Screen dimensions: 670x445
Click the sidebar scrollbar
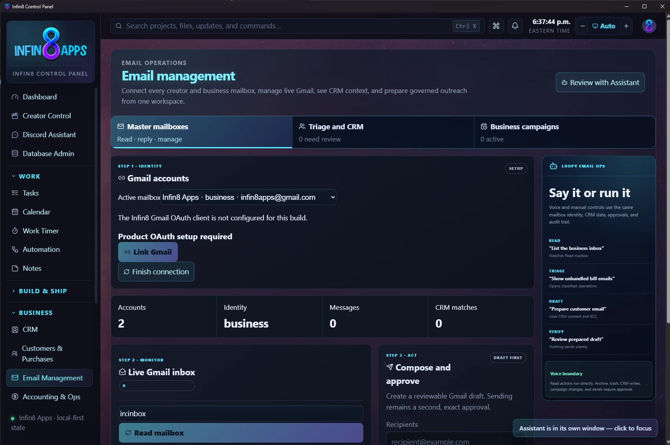tap(96, 195)
